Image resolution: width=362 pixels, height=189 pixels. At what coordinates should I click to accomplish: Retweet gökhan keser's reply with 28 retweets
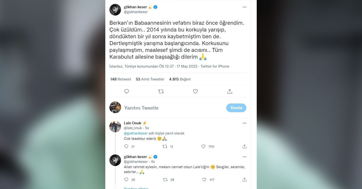tap(165, 180)
